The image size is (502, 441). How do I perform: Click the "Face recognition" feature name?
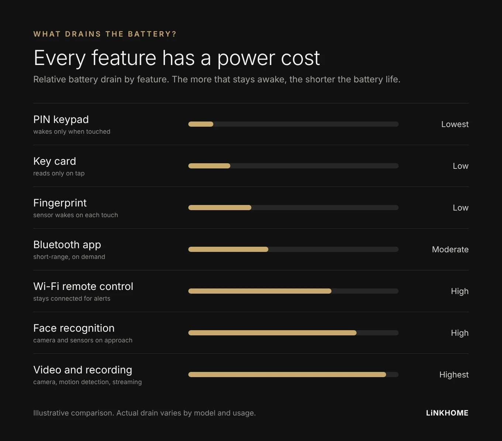pyautogui.click(x=74, y=328)
